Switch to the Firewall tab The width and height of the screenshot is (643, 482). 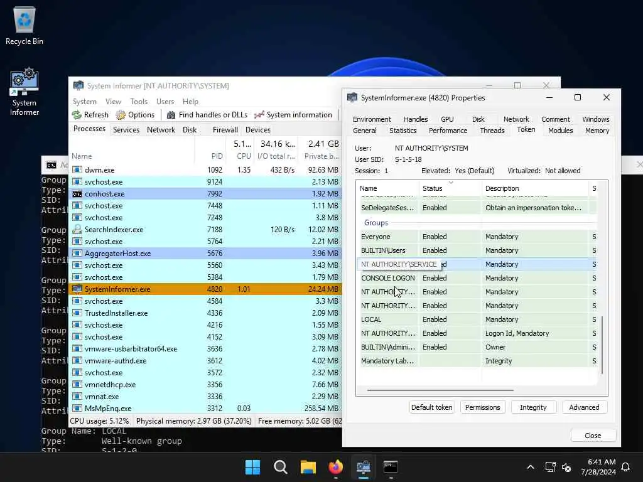(225, 129)
